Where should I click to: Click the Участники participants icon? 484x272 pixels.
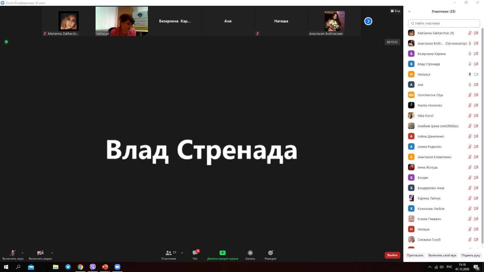(168, 253)
